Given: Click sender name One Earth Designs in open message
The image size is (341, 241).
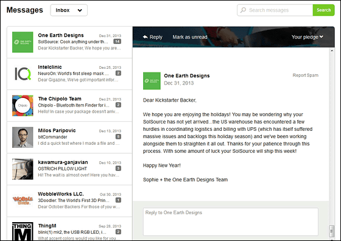Looking at the screenshot, I should (187, 75).
